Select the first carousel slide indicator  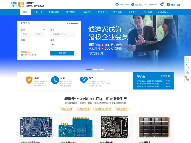coord(89,70)
